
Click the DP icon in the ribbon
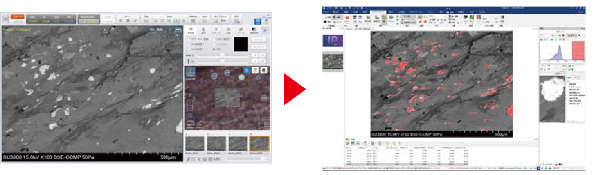tap(466, 18)
